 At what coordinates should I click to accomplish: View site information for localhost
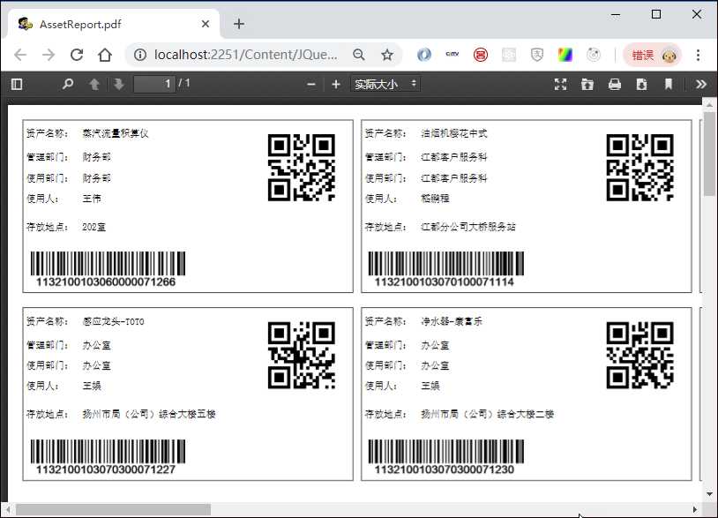[x=140, y=55]
